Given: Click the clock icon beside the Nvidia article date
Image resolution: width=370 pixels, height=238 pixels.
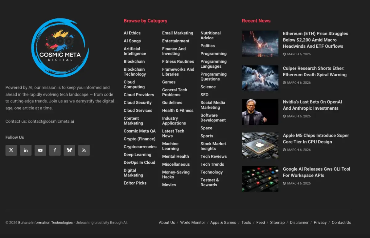Looking at the screenshot, I should [285, 116].
